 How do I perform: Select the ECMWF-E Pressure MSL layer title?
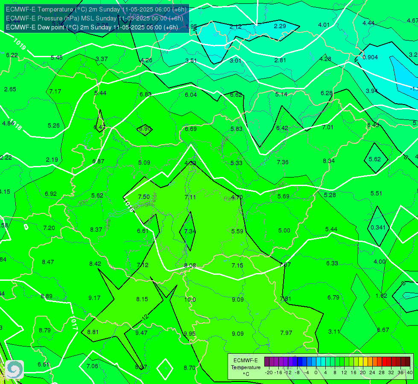coord(94,18)
